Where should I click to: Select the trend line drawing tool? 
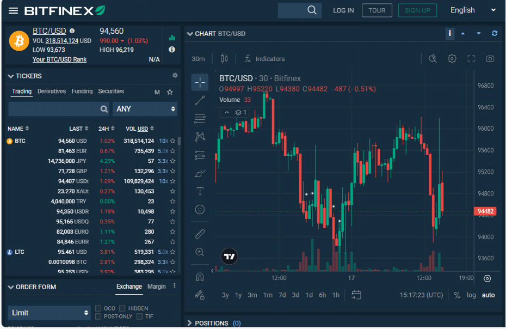pyautogui.click(x=200, y=101)
